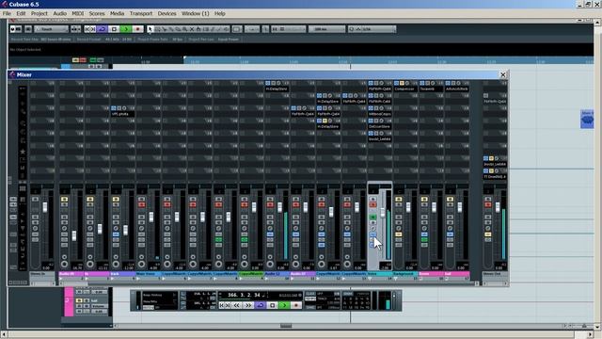Open the Transport menu

(x=141, y=13)
